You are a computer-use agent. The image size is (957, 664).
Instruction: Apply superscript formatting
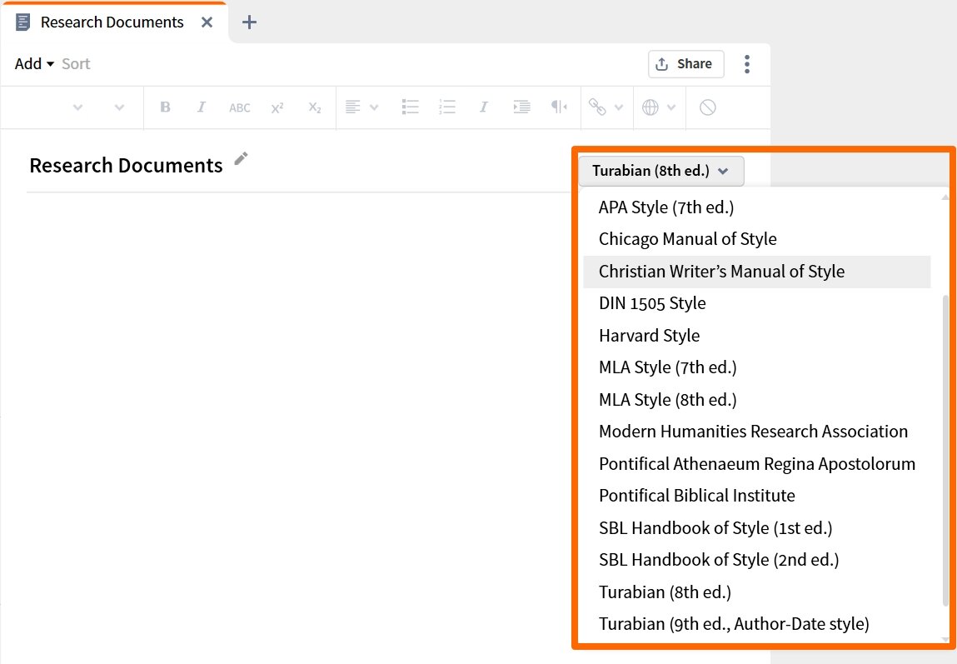tap(277, 107)
